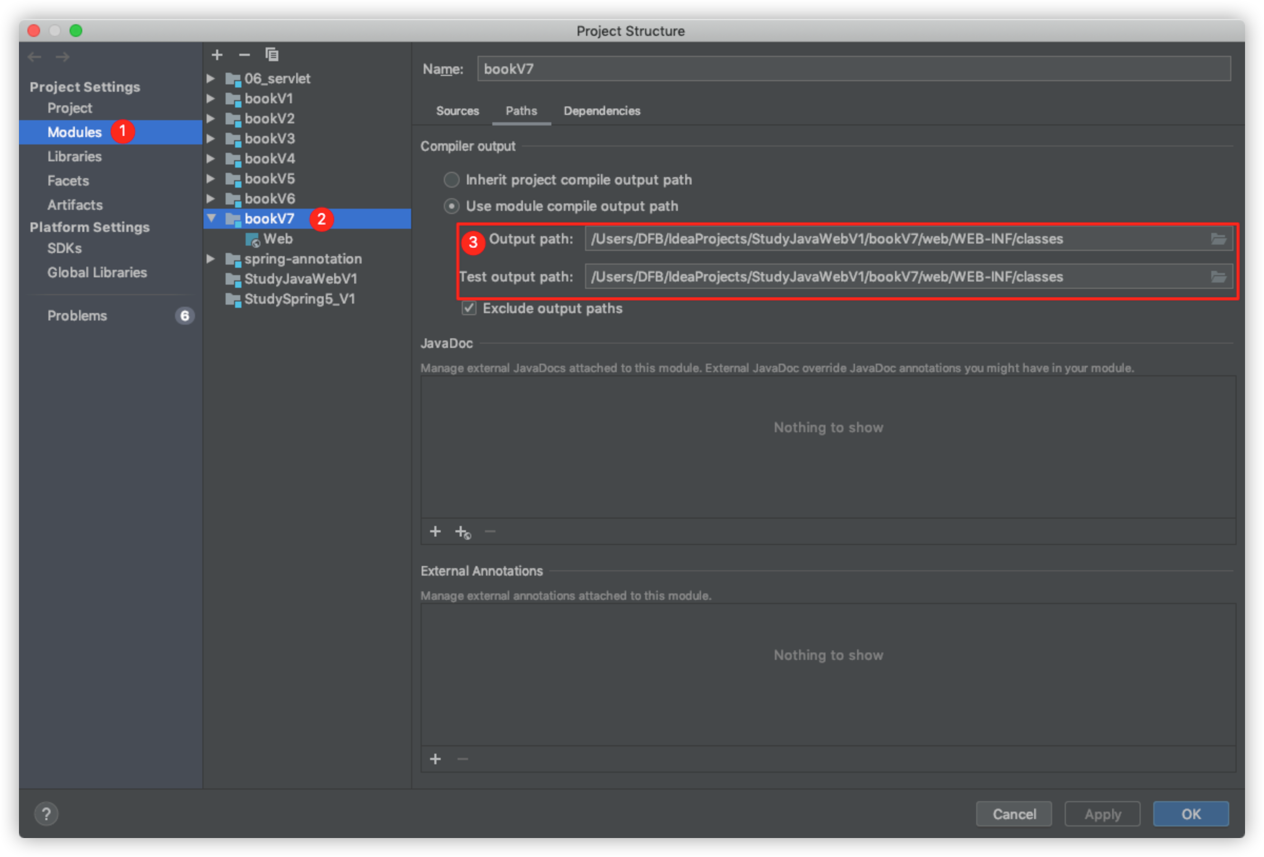This screenshot has width=1264, height=857.
Task: Open help with question mark button
Action: (46, 814)
